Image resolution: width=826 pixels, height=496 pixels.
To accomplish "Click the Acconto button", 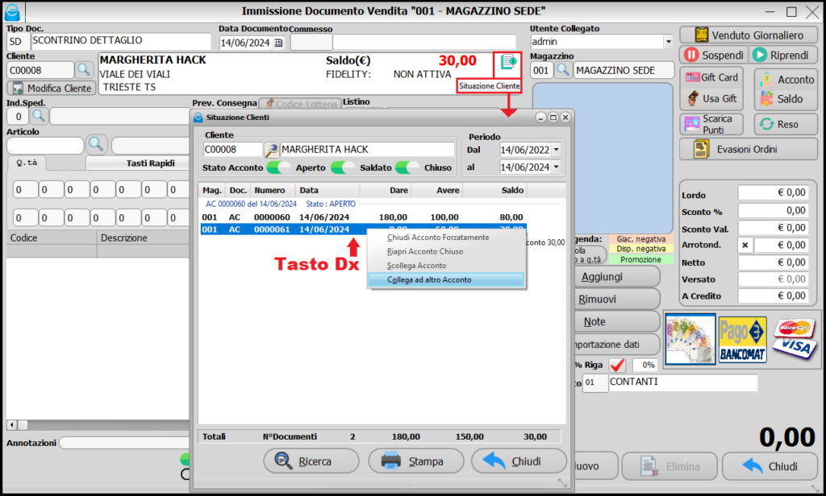I will (786, 80).
